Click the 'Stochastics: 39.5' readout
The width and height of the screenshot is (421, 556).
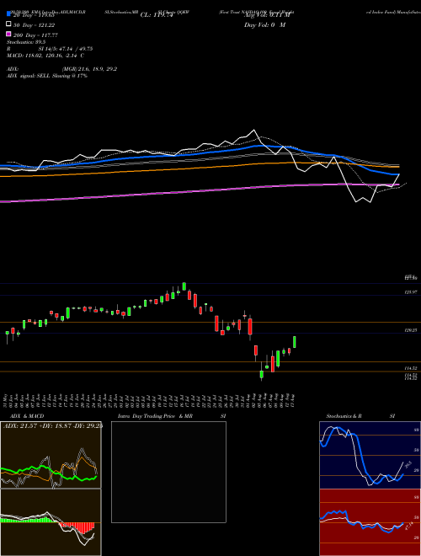click(27, 42)
